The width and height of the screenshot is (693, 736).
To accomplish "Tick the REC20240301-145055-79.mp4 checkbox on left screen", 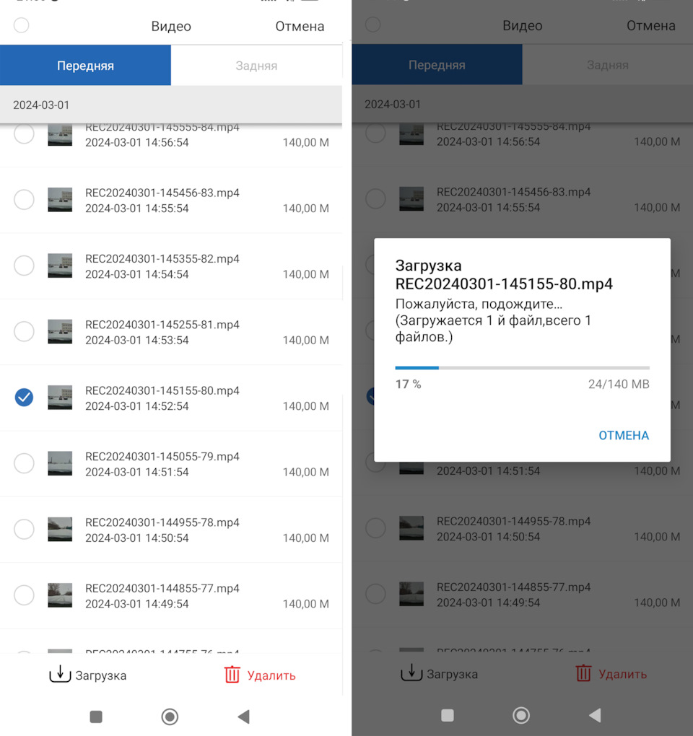I will tap(24, 463).
